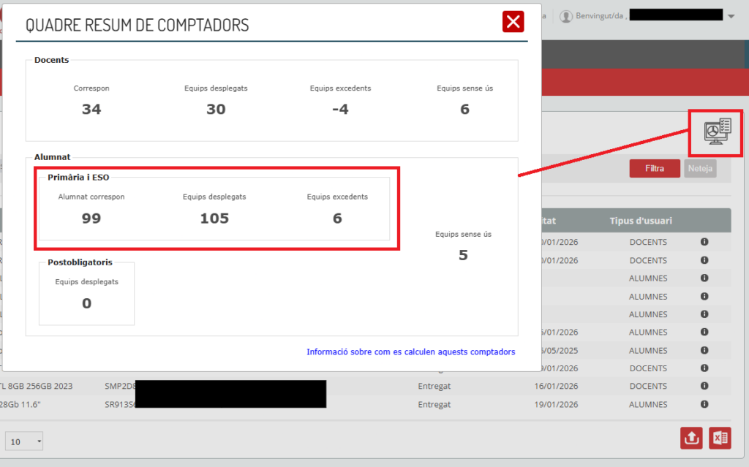Viewport: 749px width, 467px height.
Task: Show info for the first ALUMNES table row
Action: click(704, 278)
